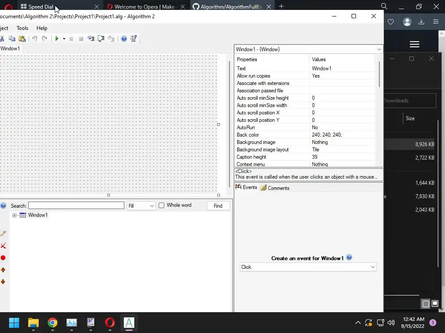
Task: Open help with blue question mark toolbar icon
Action: tap(124, 39)
